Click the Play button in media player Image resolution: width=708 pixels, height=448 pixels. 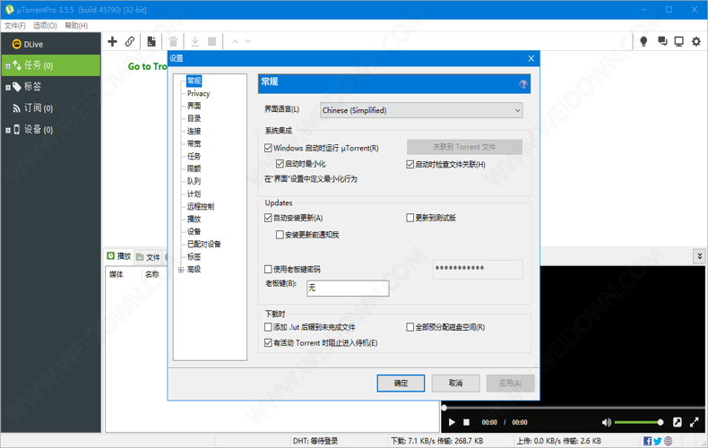pos(452,422)
